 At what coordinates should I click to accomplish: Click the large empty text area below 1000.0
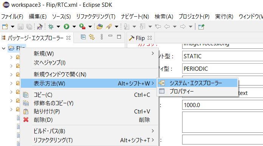223,122
